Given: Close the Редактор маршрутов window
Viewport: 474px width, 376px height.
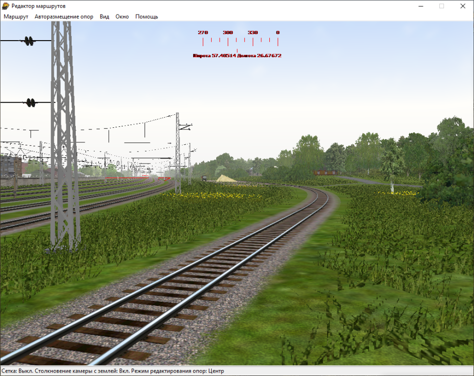Looking at the screenshot, I should 462,6.
